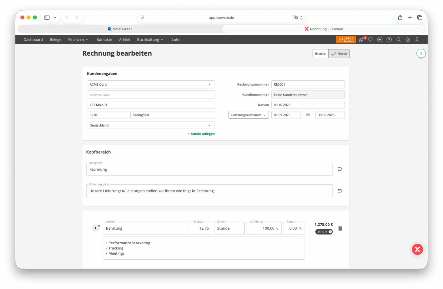Open text templates icon beside Belegtitel
The width and height of the screenshot is (443, 289).
click(340, 169)
